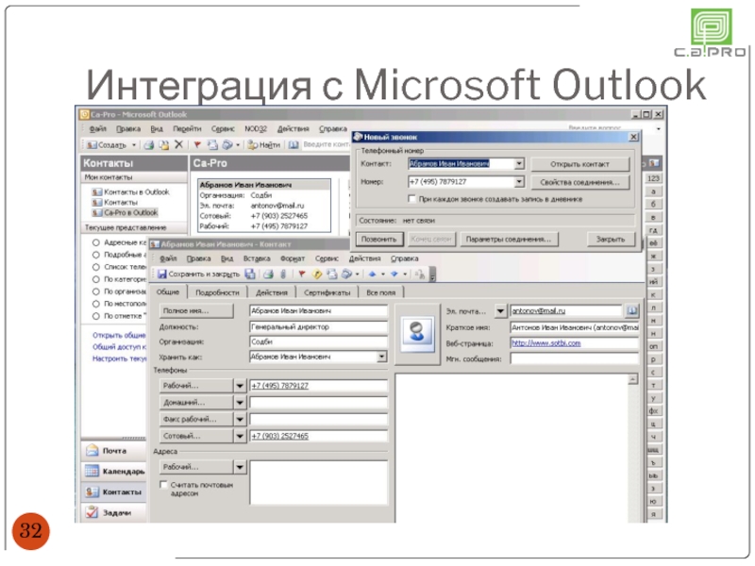
Task: Select По организациям view radio button
Action: tap(96, 291)
